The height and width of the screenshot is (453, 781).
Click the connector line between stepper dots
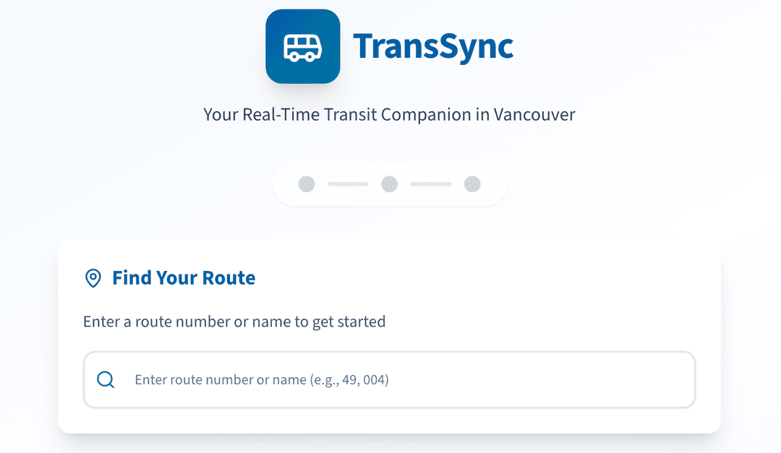(x=348, y=184)
